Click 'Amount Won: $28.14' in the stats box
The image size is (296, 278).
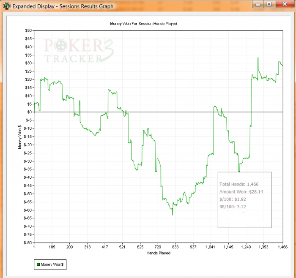click(x=241, y=192)
